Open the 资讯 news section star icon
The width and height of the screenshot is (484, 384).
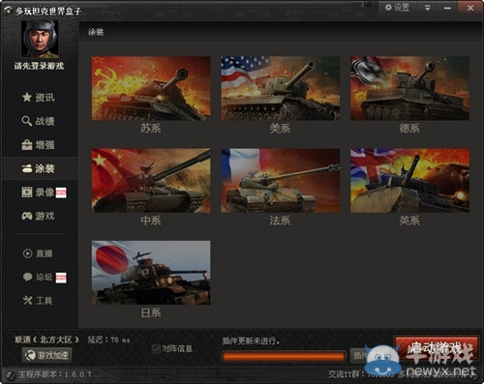pos(27,97)
